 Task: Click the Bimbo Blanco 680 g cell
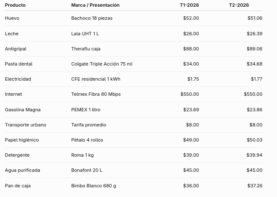[93, 186]
